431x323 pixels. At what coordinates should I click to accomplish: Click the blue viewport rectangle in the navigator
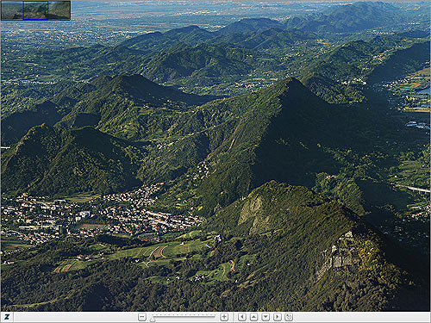(35, 10)
